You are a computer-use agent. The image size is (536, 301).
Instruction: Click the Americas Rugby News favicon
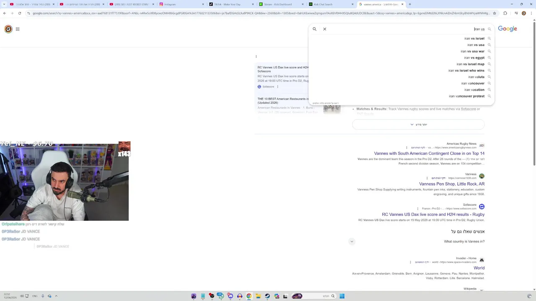click(482, 145)
